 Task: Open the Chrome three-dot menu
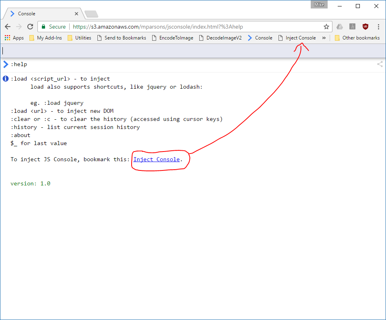click(378, 27)
